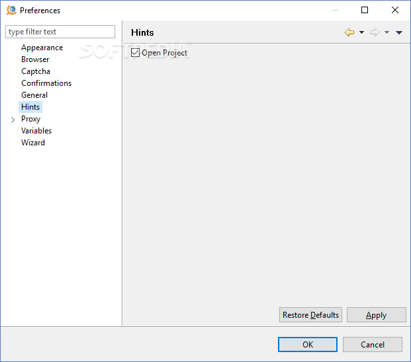Open the Variables preferences page
Screen dimensions: 411x362
[x=36, y=131]
